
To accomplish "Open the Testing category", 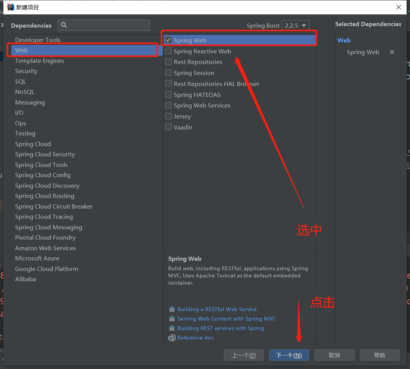I will coord(87,134).
